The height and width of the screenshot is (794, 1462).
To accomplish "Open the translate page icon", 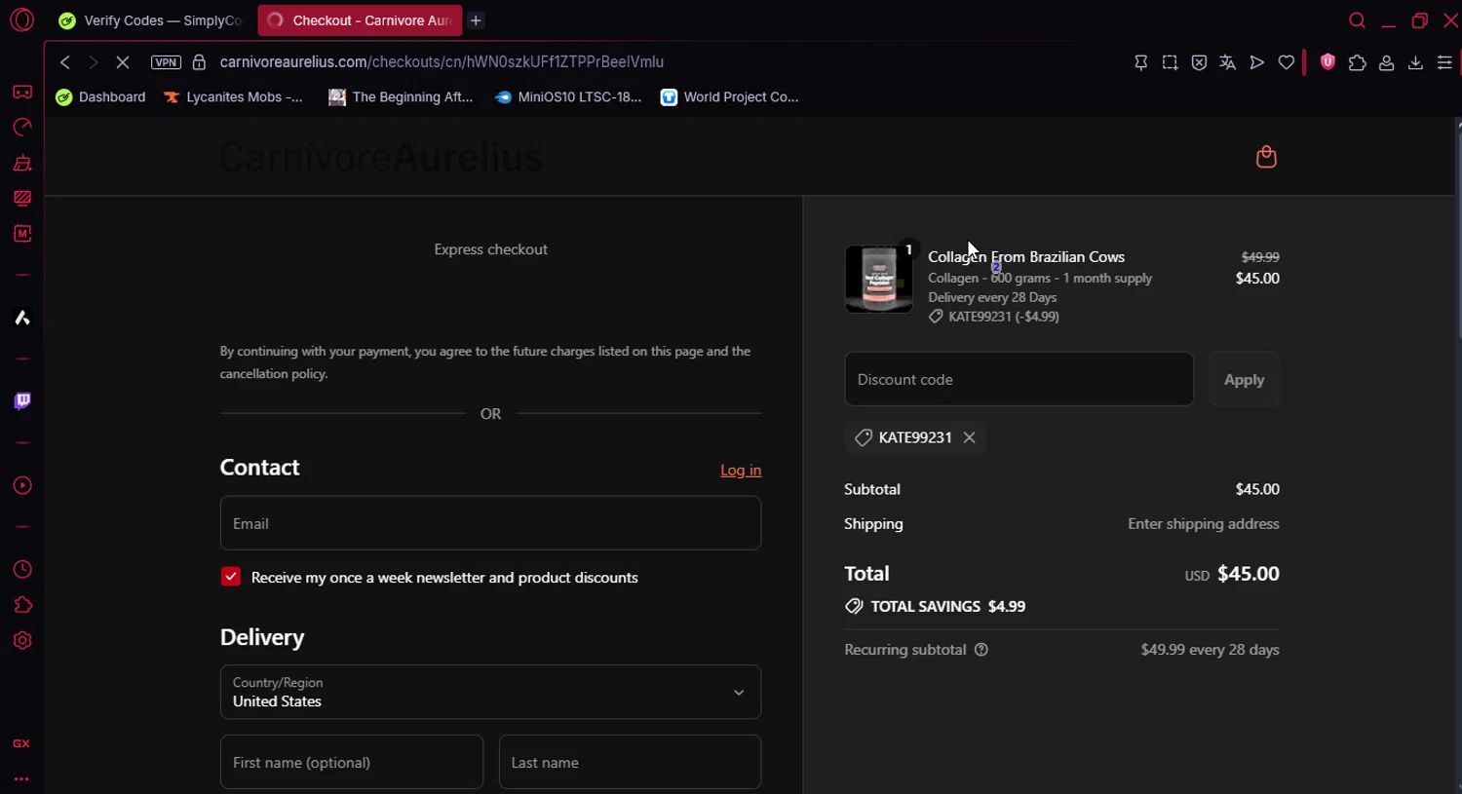I will [1228, 62].
